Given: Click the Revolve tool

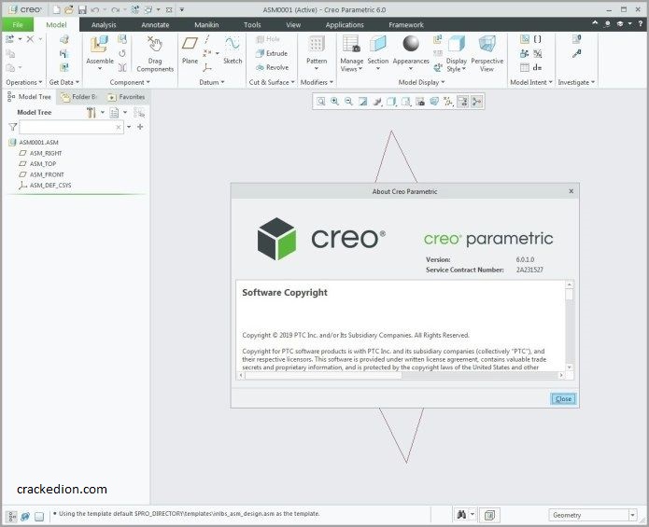Looking at the screenshot, I should click(272, 67).
